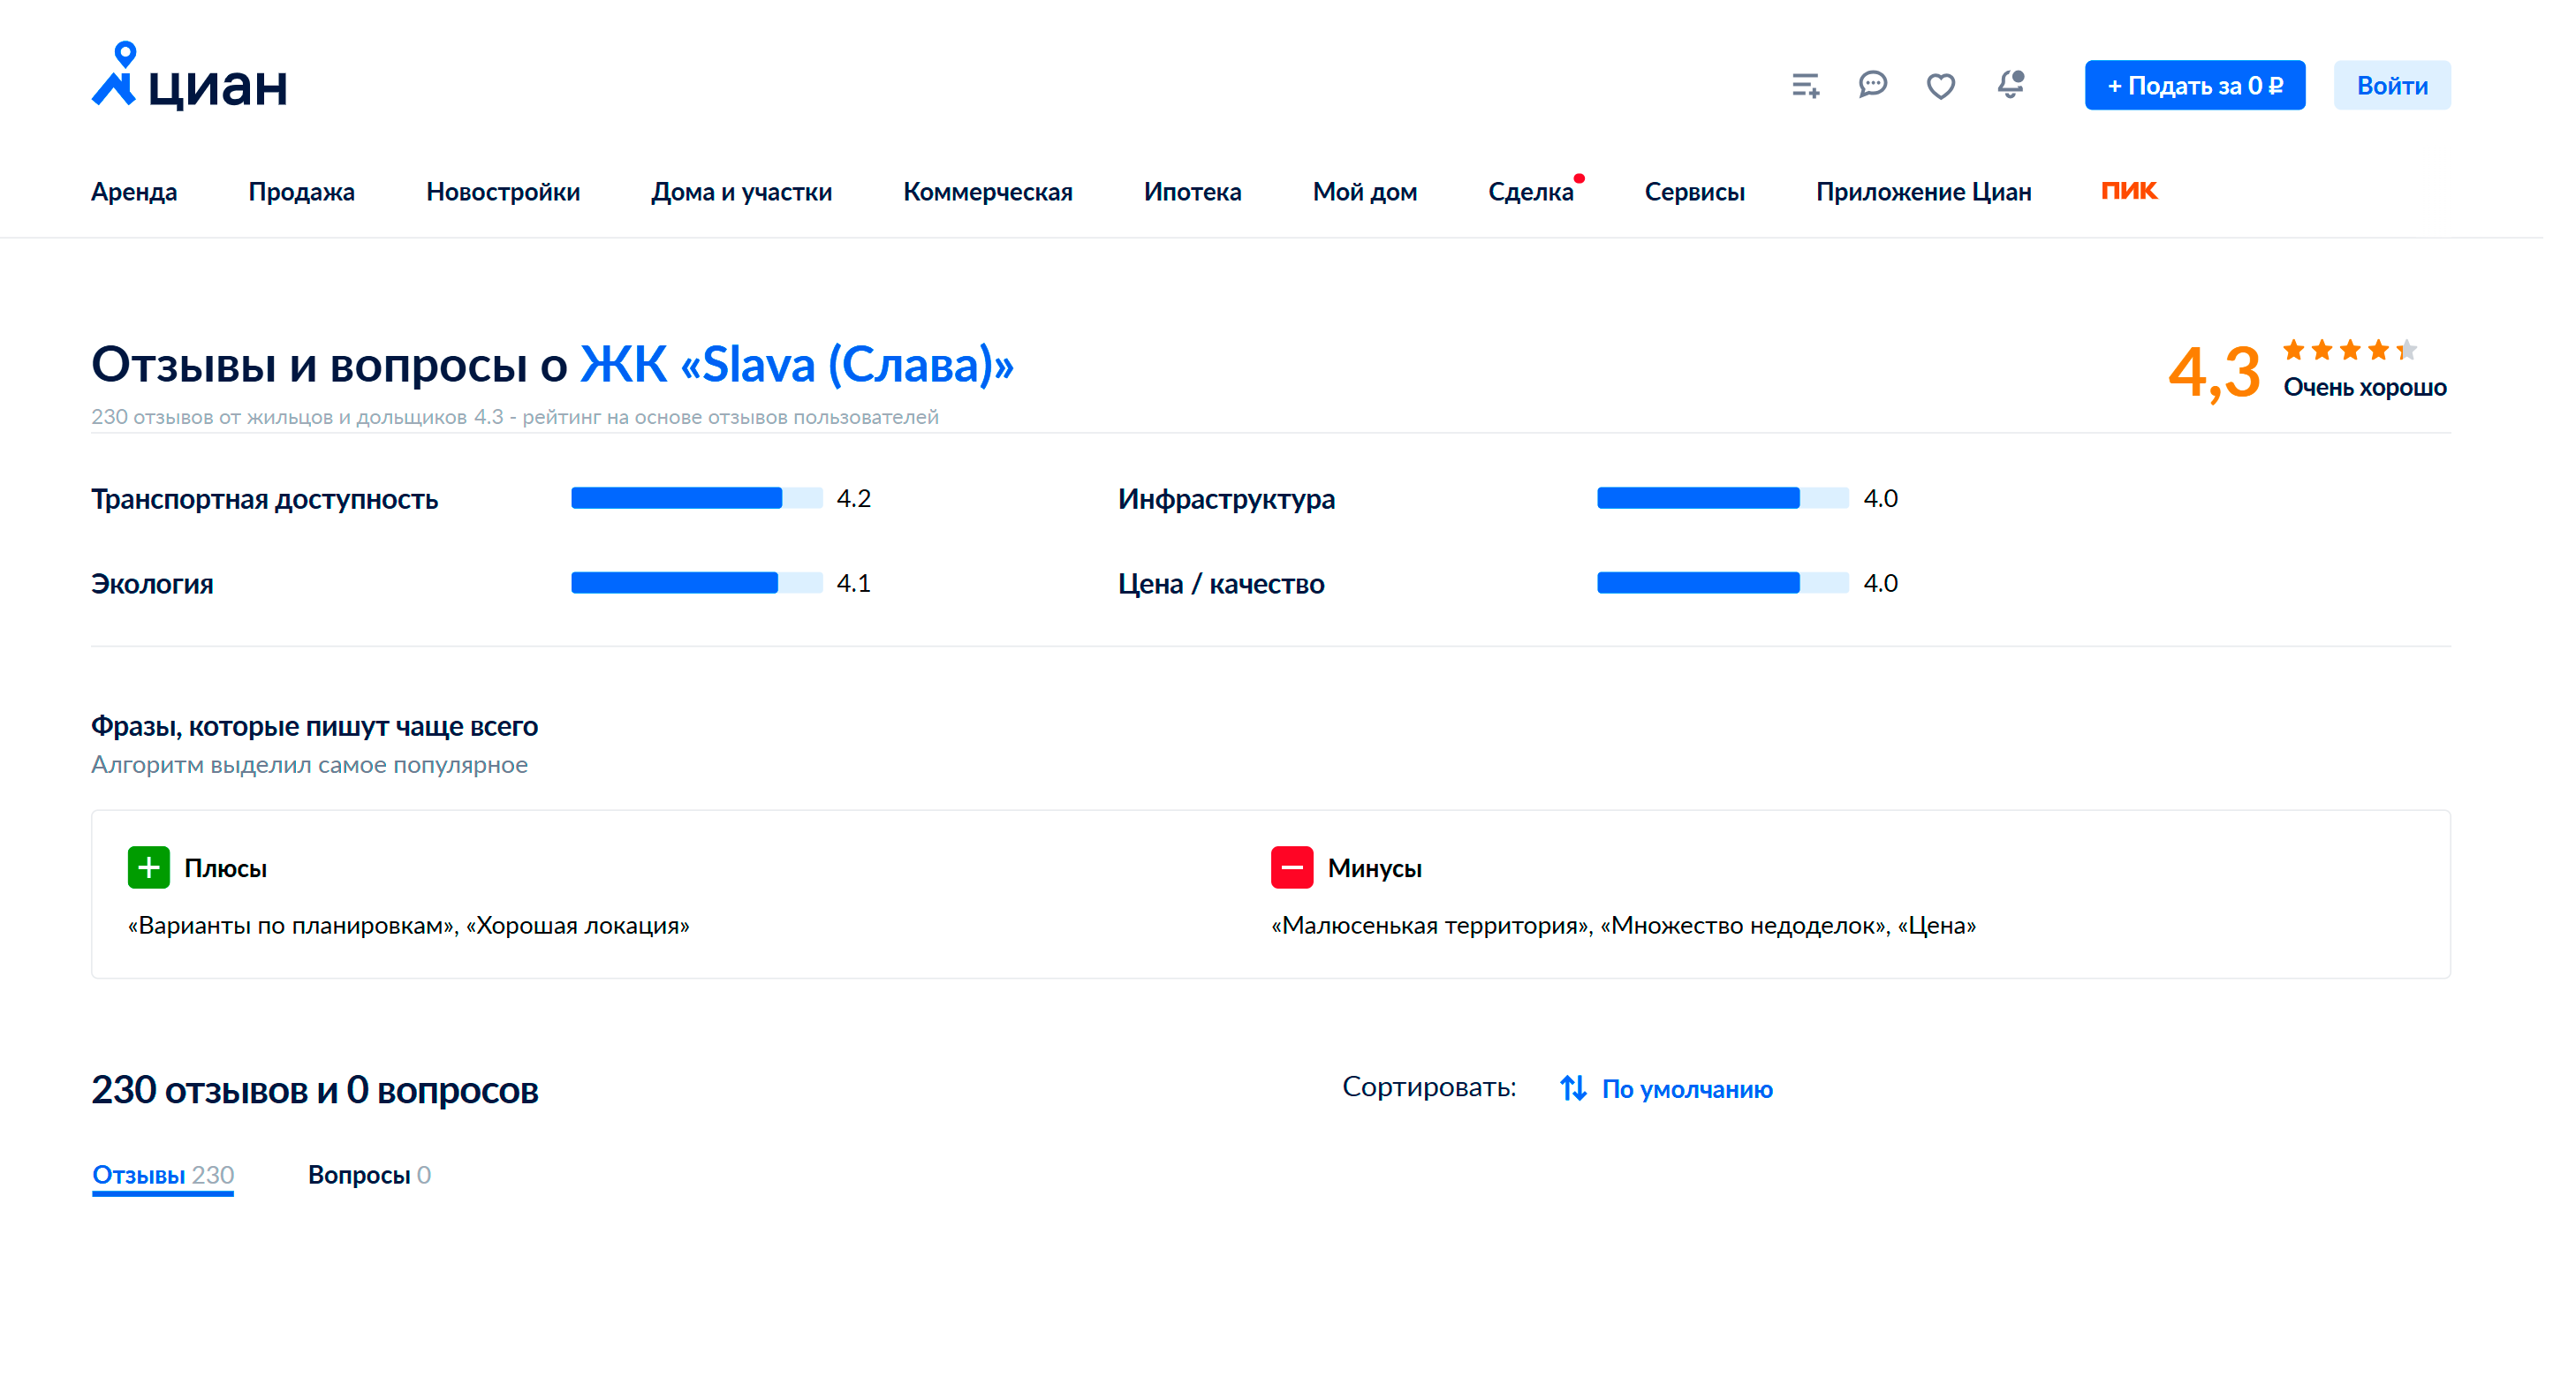The image size is (2576, 1393).
Task: Click the Транспортная доступность rating bar
Action: click(696, 498)
